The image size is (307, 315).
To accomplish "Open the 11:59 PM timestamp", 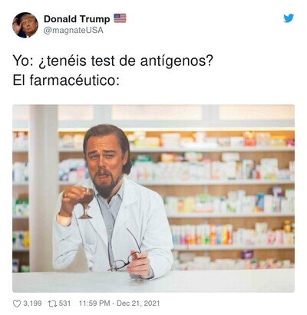I will (x=94, y=304).
